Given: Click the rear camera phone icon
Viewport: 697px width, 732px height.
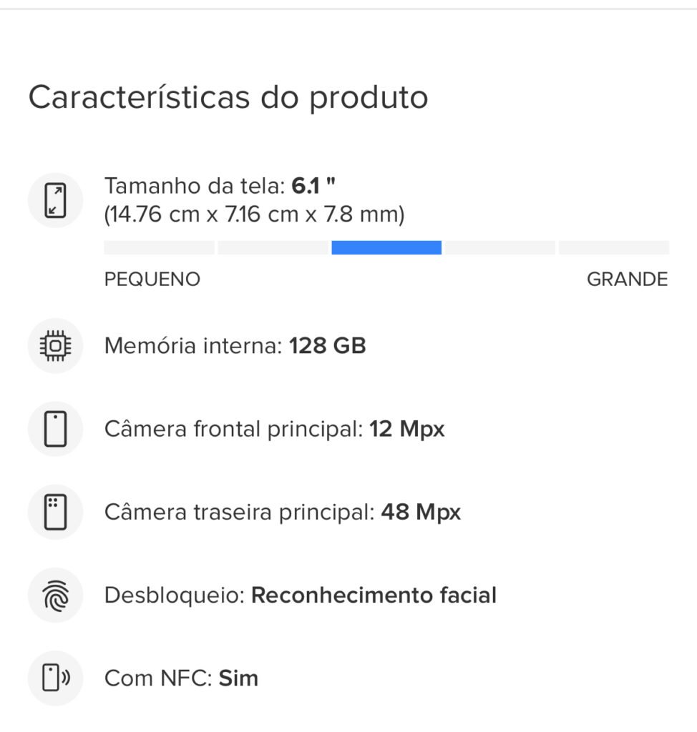Looking at the screenshot, I should [55, 512].
